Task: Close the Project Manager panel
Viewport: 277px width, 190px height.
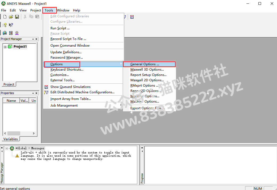Action: click(36, 39)
